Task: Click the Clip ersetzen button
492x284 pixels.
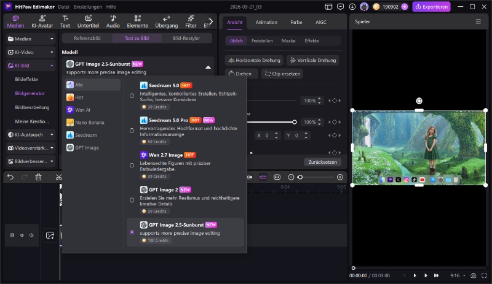Action: pos(282,74)
